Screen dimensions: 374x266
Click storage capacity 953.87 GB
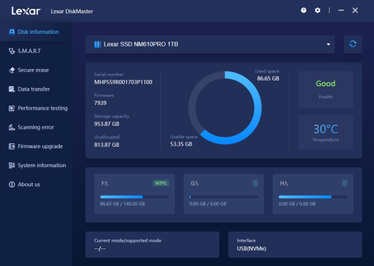pos(107,124)
